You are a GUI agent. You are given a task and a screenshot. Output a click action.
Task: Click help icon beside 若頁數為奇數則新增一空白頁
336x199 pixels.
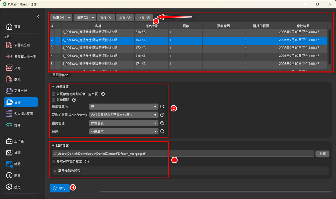coord(103,94)
